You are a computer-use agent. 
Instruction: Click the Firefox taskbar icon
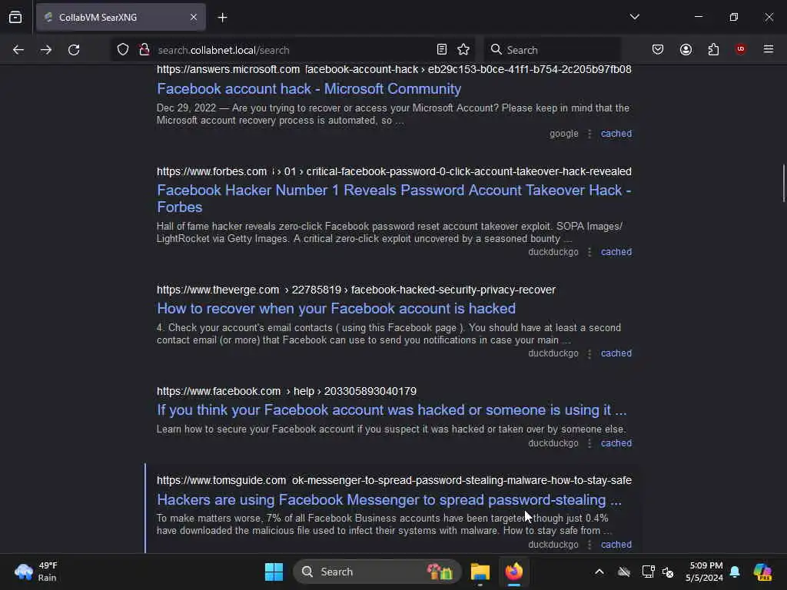coord(514,572)
